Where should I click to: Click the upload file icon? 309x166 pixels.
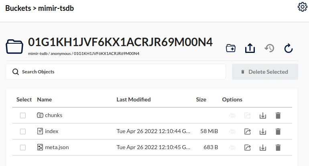tap(250, 49)
